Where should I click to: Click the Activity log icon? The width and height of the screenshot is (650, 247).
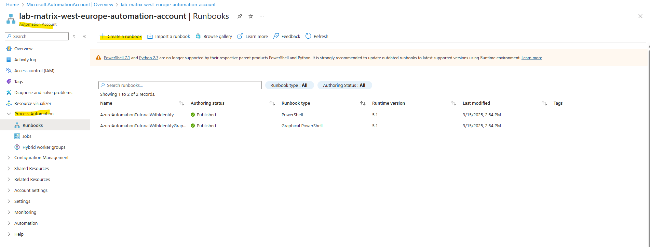tap(9, 60)
